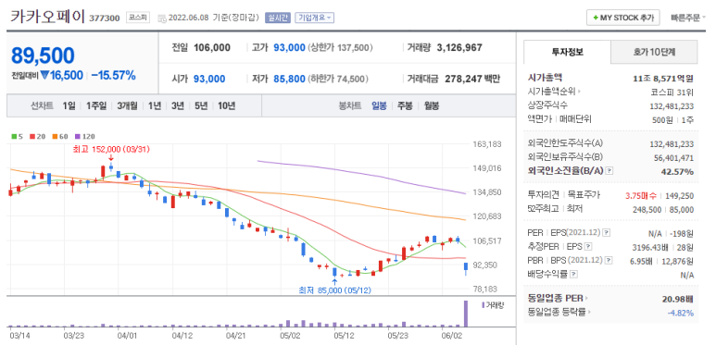Select the 3개월 line chart period

127,105
